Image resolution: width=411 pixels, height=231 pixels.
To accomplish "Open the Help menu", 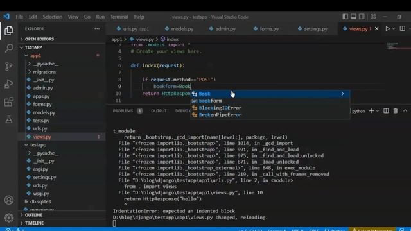I will coord(139,17).
